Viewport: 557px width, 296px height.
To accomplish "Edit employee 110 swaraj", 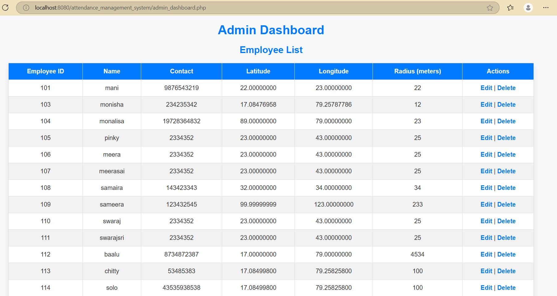I will tap(486, 221).
